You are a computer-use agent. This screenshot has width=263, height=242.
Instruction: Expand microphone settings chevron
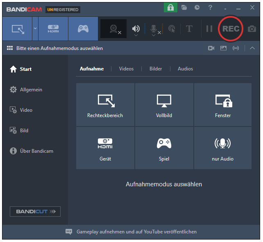pos(154,35)
